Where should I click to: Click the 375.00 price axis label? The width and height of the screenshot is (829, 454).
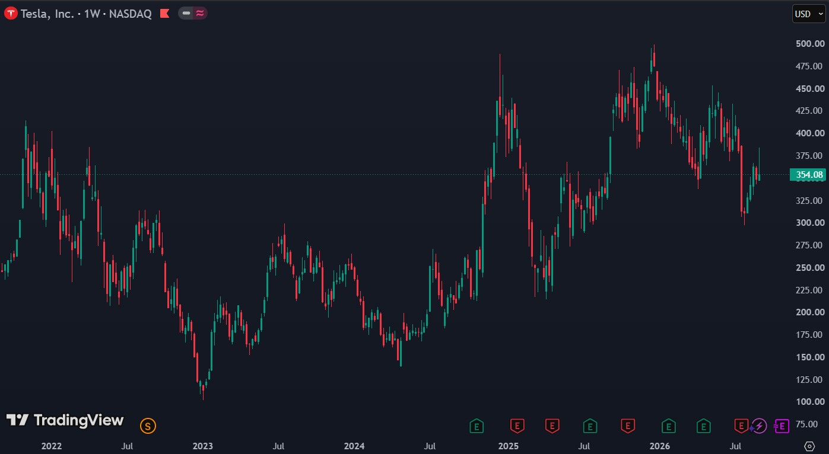coord(810,155)
